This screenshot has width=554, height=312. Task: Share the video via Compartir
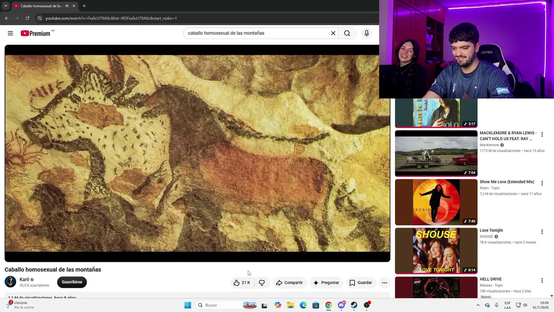coord(289,283)
